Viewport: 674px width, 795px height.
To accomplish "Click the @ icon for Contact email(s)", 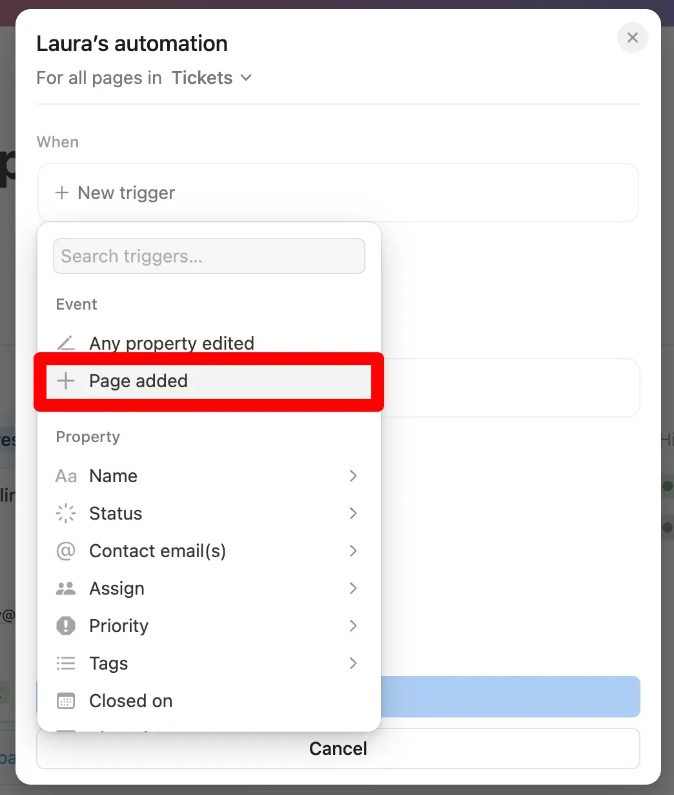I will [66, 551].
